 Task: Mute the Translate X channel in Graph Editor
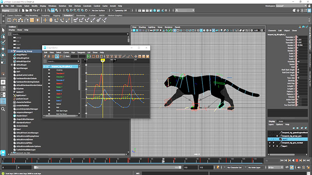[x=49, y=73]
